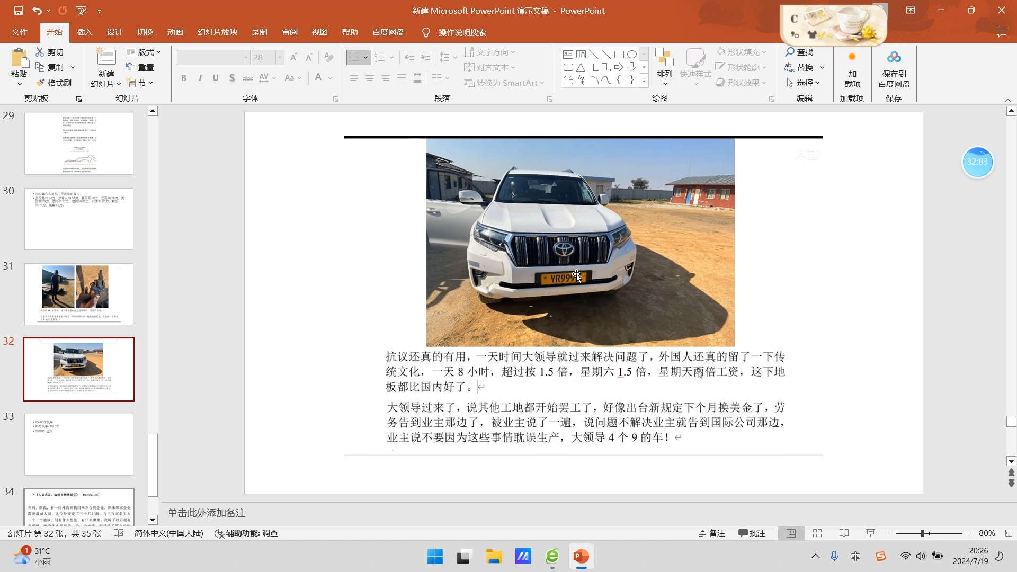Select the oval shape in gallery
Screen dimensions: 1017x572
pyautogui.click(x=632, y=55)
